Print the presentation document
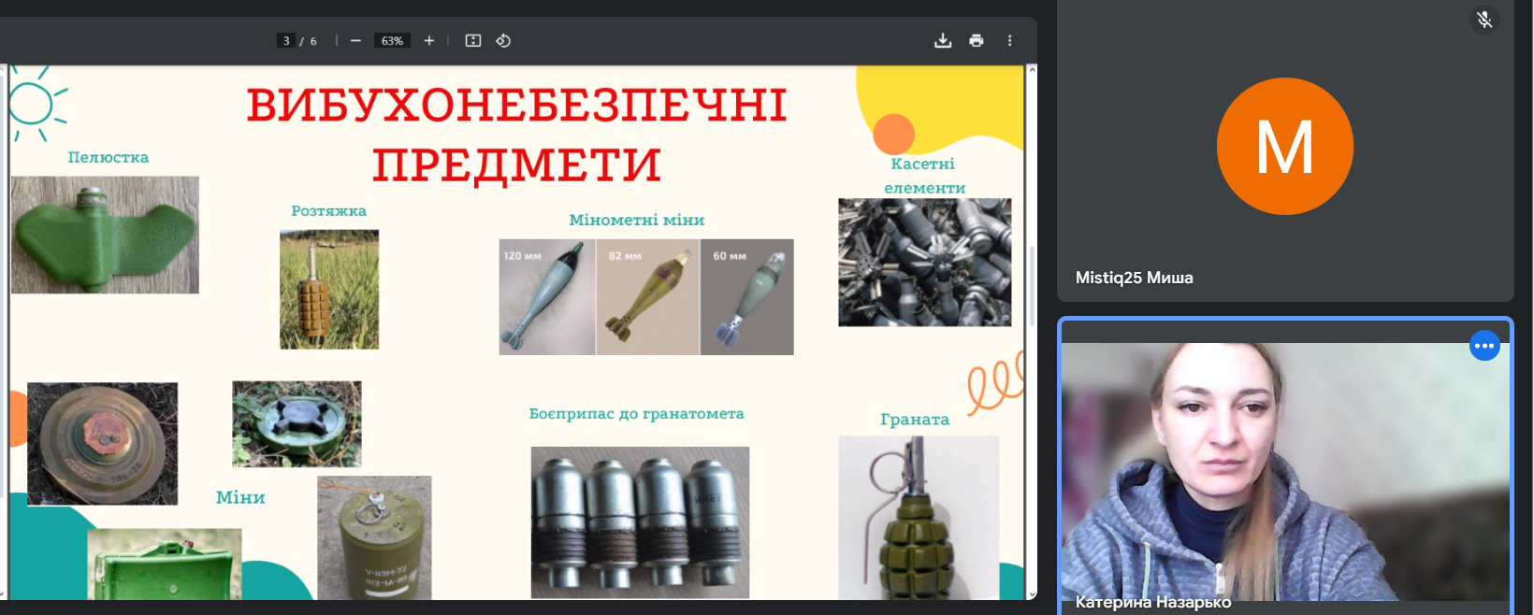Screen dimensions: 1534x615 coord(977,41)
